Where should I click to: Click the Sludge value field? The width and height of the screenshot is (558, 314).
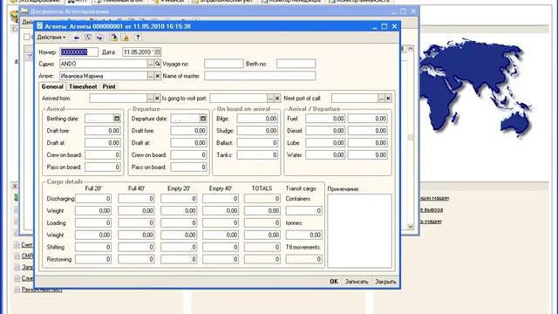[257, 131]
